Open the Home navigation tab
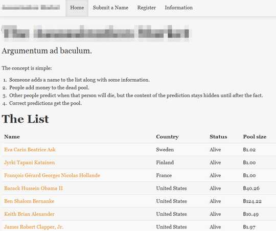 tap(77, 8)
